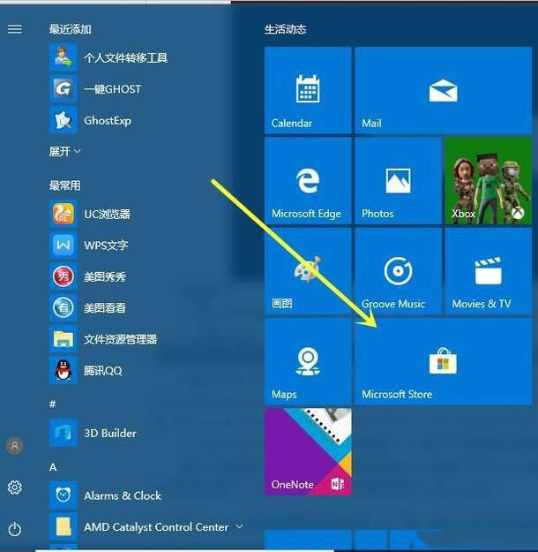Open the Movies & TV tile

489,271
